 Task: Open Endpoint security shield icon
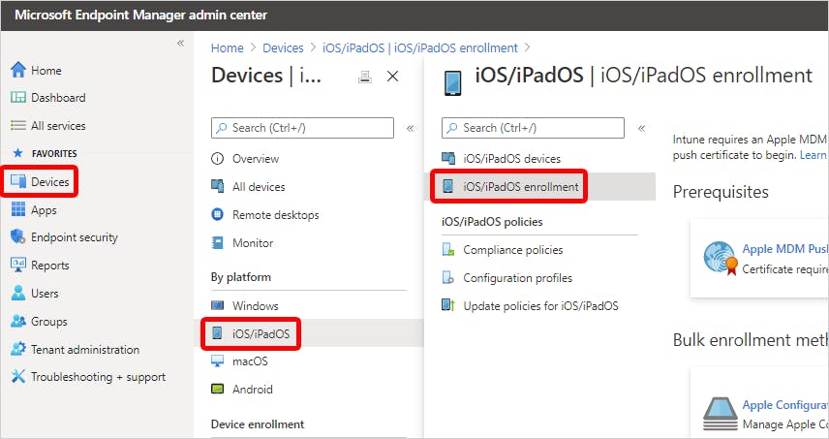(17, 237)
